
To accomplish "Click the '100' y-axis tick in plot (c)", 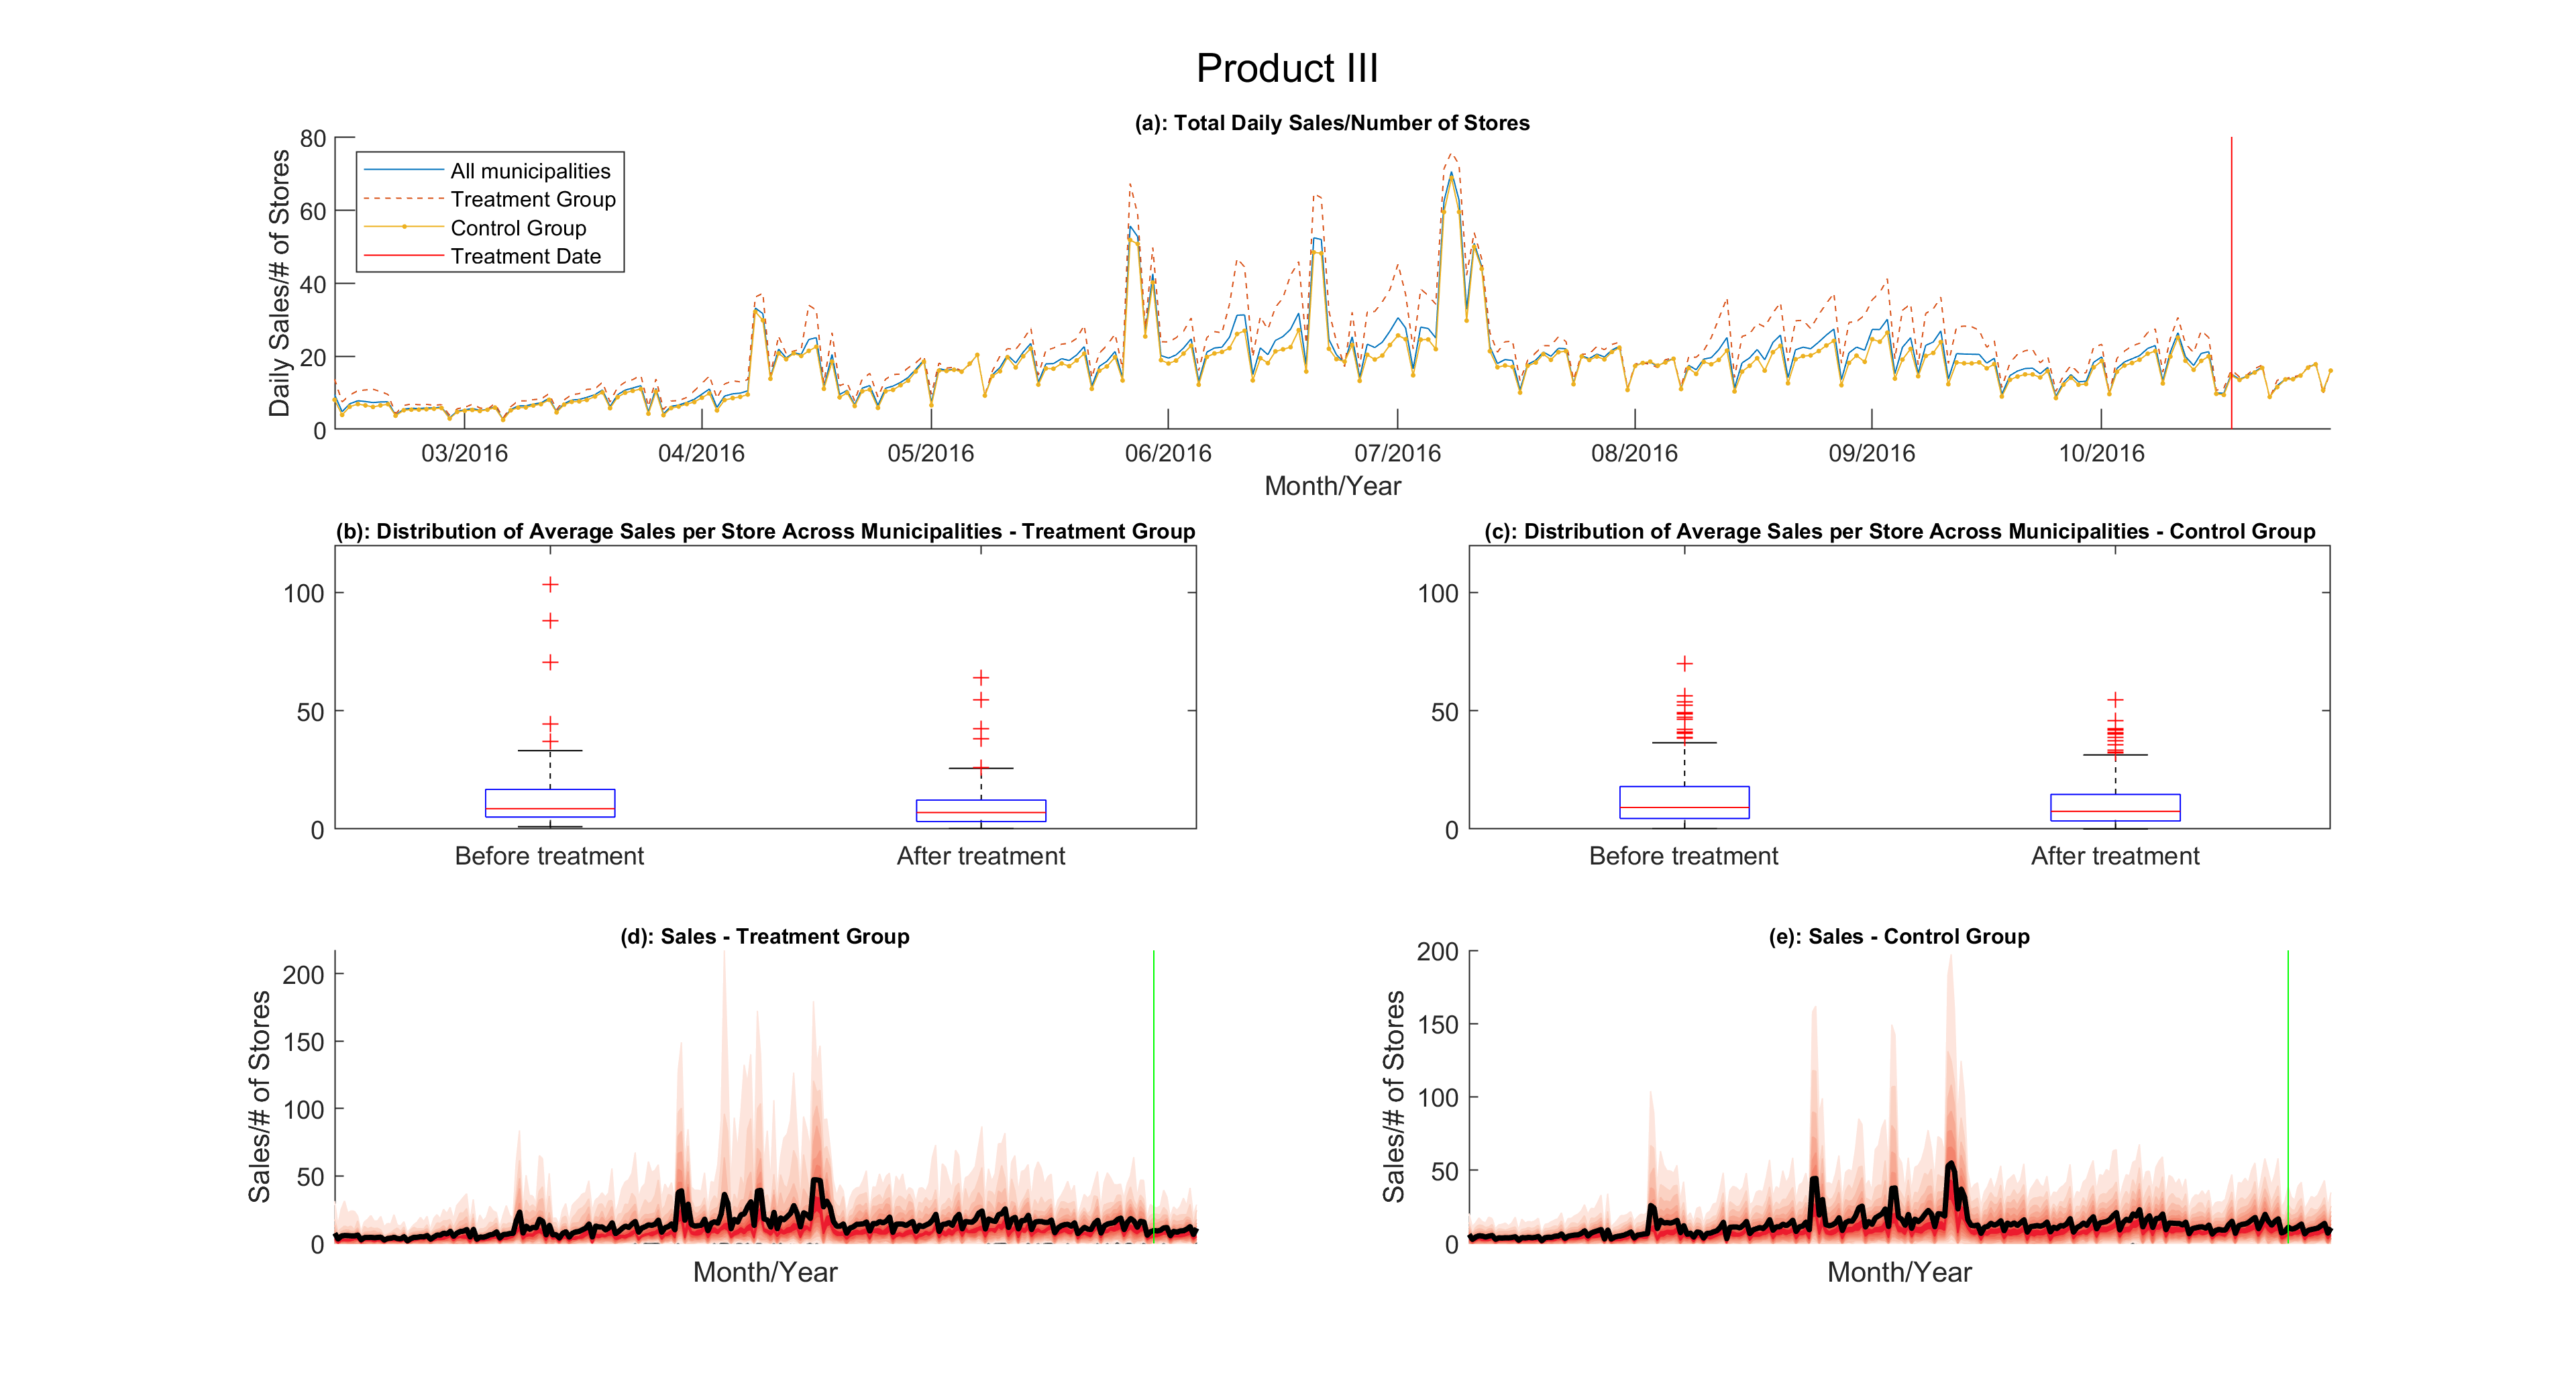I will pyautogui.click(x=1438, y=594).
